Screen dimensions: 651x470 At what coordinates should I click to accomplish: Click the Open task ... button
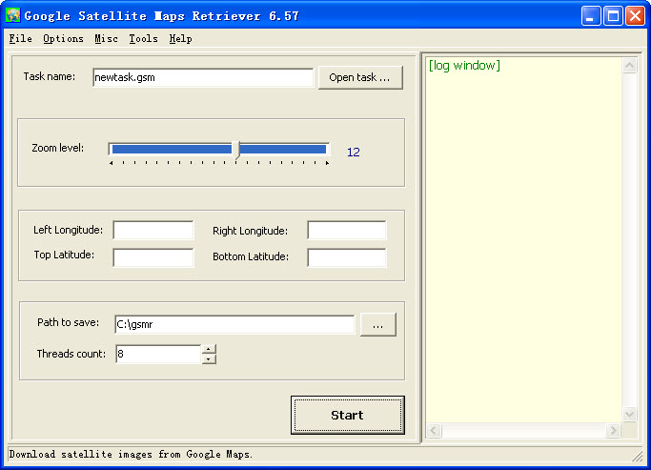[x=360, y=77]
